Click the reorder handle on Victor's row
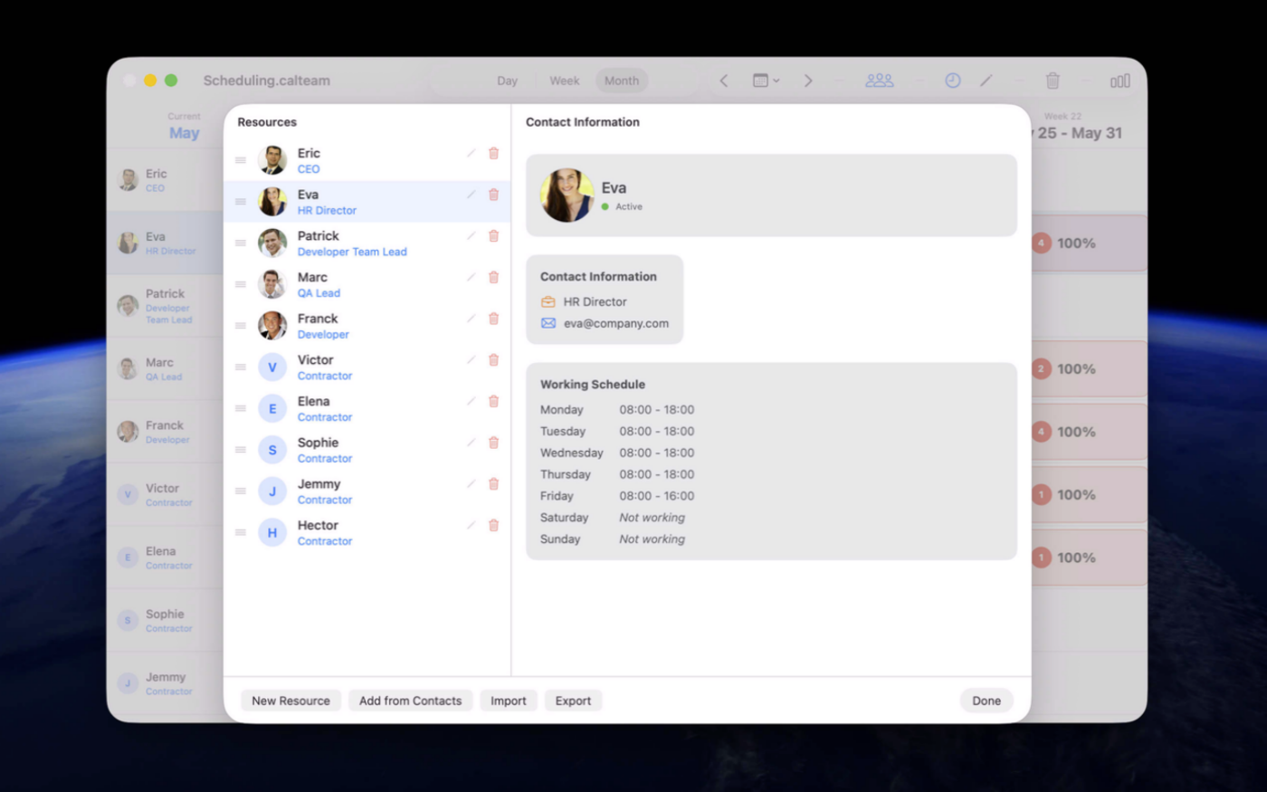Viewport: 1267px width, 792px height. 241,367
